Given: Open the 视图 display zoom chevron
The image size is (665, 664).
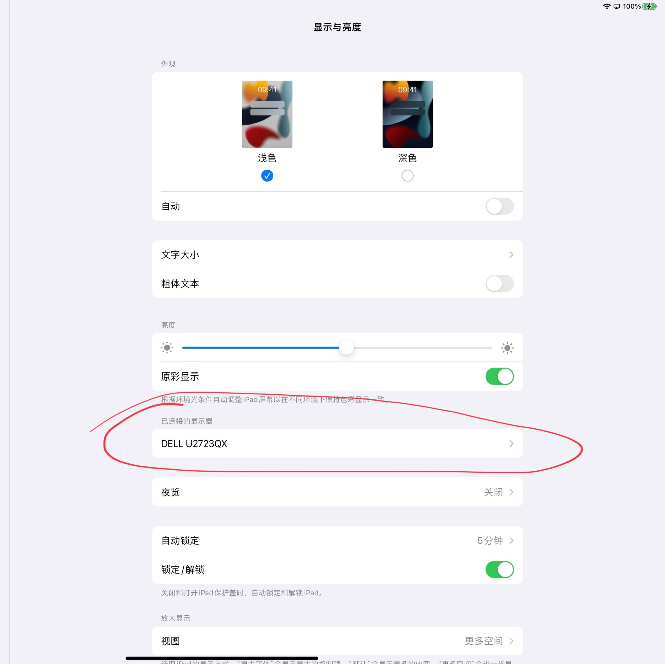Looking at the screenshot, I should [511, 641].
